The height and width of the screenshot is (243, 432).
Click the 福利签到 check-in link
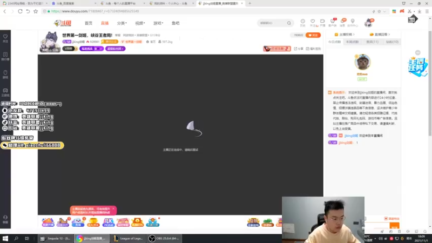coord(314,49)
